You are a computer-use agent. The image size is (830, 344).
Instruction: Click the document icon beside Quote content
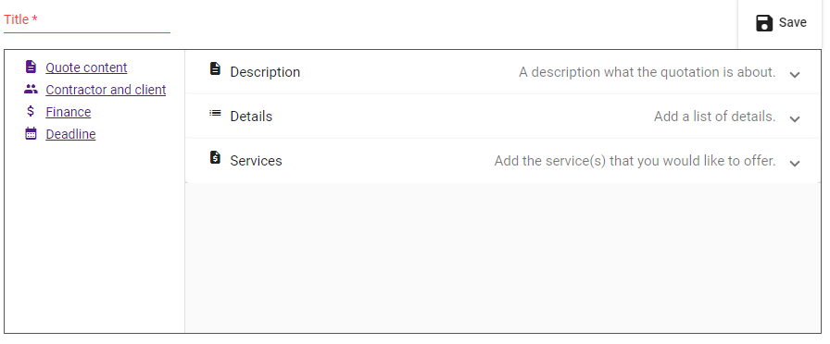[31, 67]
